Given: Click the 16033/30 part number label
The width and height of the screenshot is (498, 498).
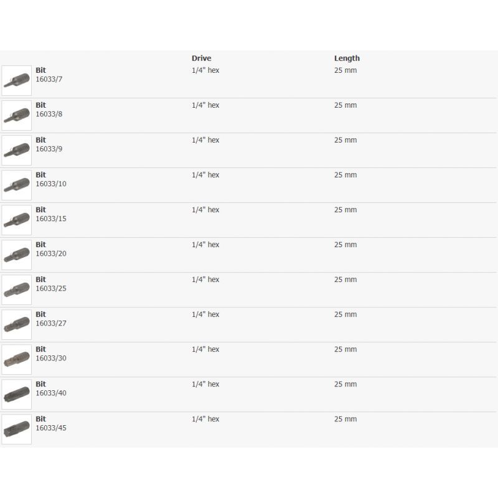Looking at the screenshot, I should click(x=51, y=359).
